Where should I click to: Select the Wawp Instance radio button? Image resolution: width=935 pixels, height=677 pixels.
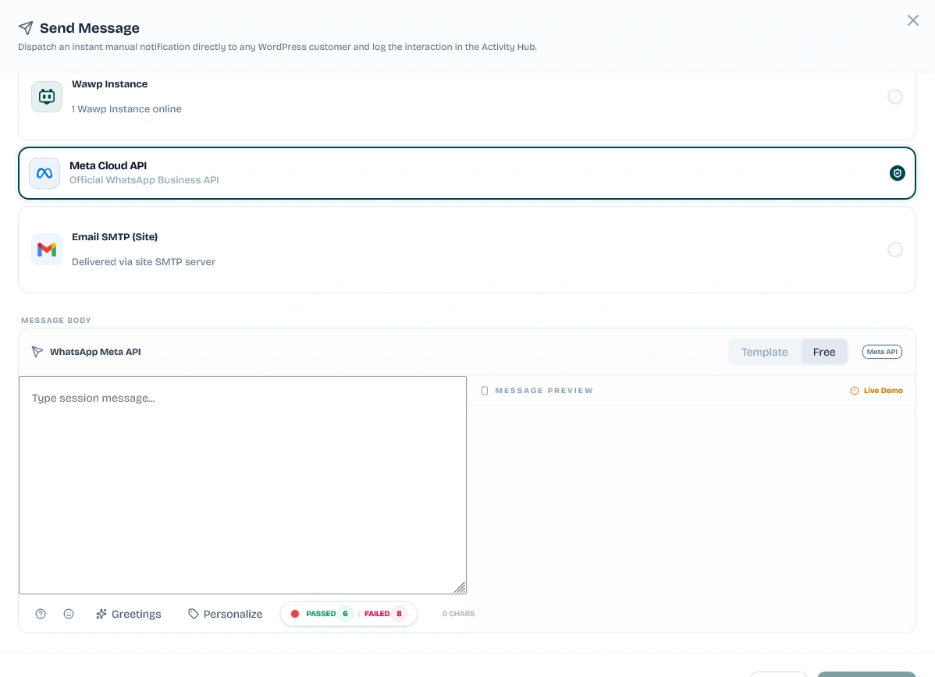tap(894, 97)
